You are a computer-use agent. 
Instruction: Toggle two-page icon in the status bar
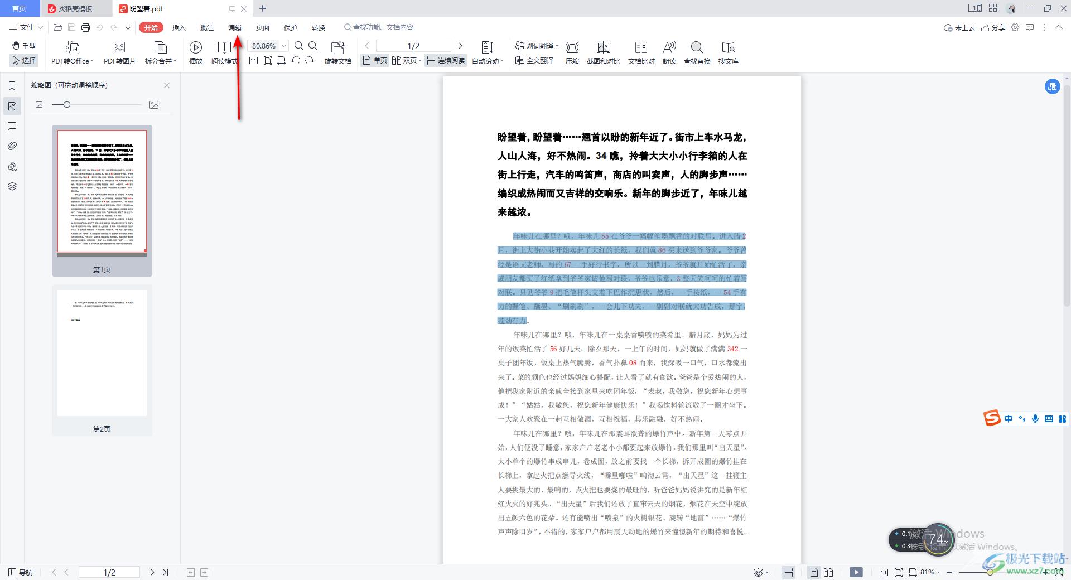tap(828, 572)
